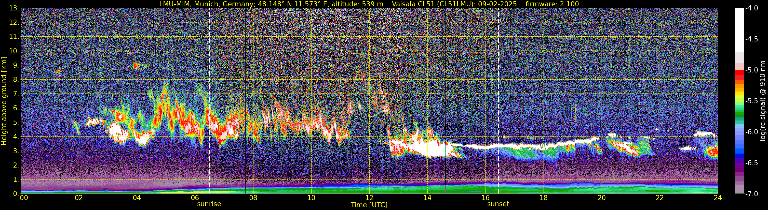Click the dashed white sunrise marker line

pos(209,100)
